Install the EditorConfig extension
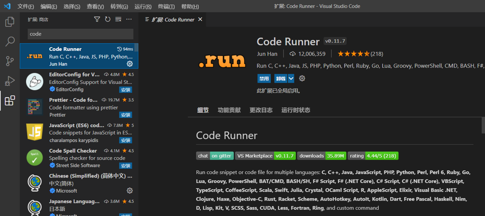Image resolution: width=485 pixels, height=216 pixels. coord(126,89)
